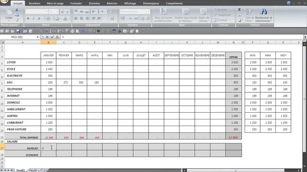The height and width of the screenshot is (172, 307).
Task: Expand the Insérer dropdown in Cellules
Action: click(220, 10)
